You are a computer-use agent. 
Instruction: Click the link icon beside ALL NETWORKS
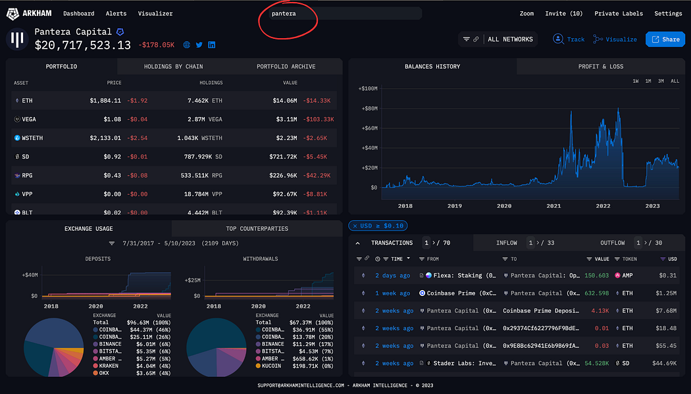point(476,39)
